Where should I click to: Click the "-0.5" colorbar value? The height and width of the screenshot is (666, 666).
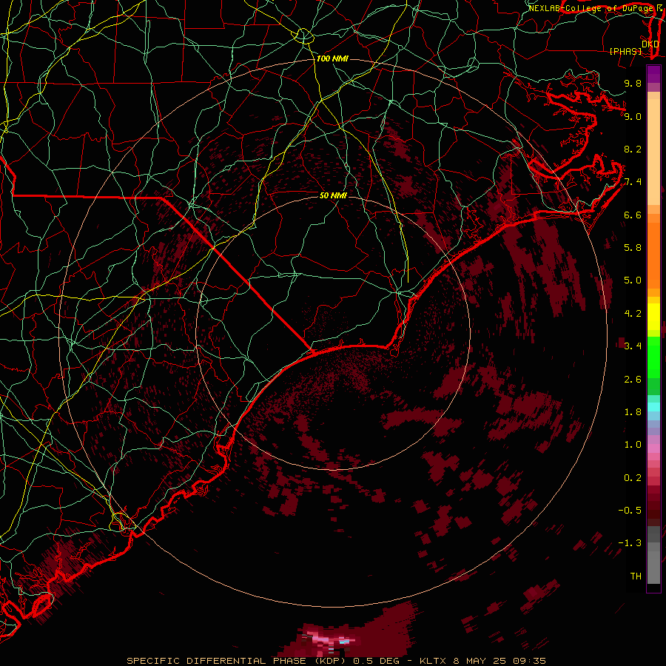630,511
